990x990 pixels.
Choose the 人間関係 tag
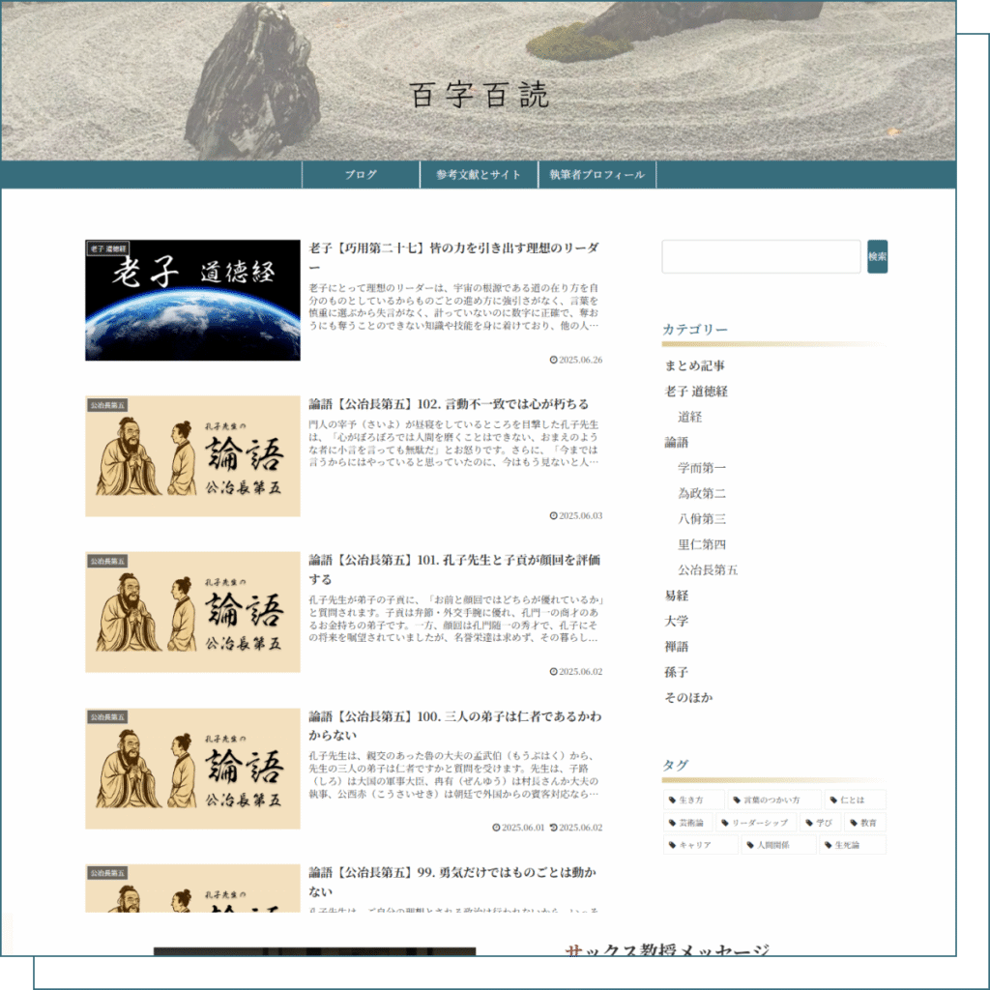778,845
